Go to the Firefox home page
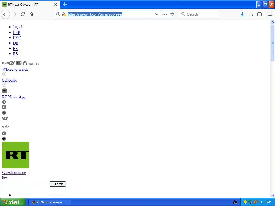This screenshot has height=206, width=275. point(31,14)
